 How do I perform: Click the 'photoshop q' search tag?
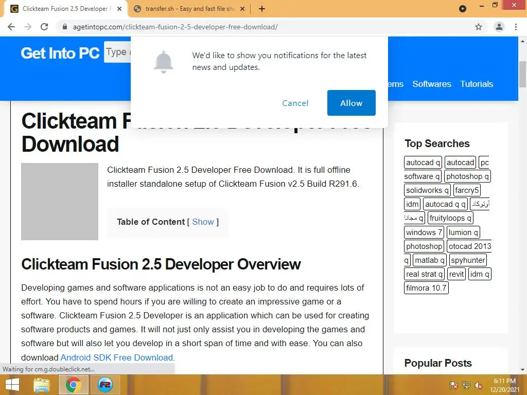[467, 176]
